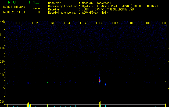Image resolution: width=169 pixels, height=107 pixels.
Task: Click the long horizontal echo after 1101
Action: [x=29, y=83]
